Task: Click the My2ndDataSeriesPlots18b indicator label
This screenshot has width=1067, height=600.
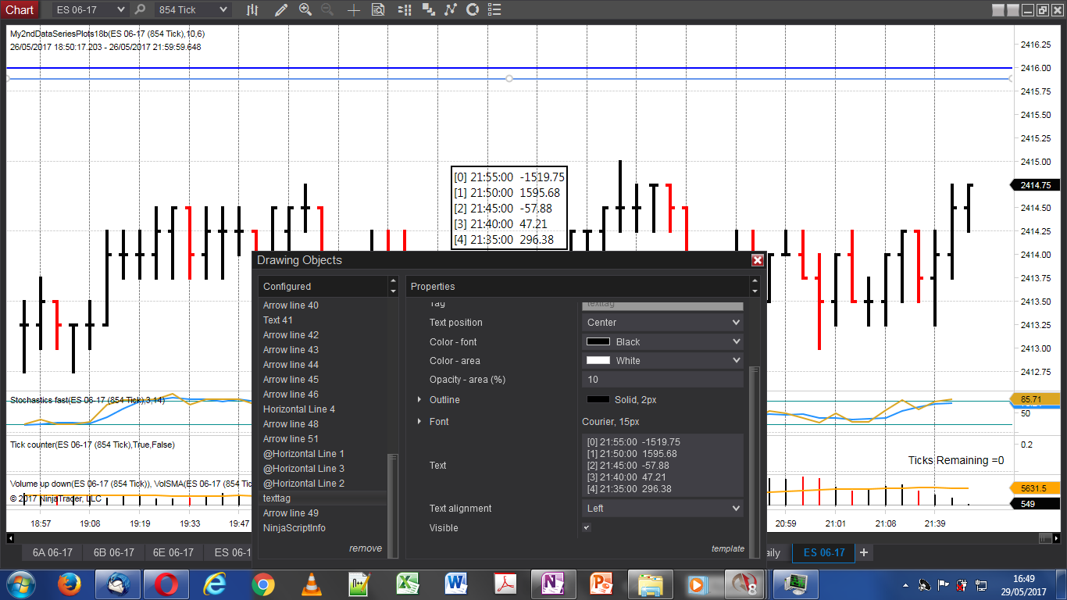Action: (x=108, y=34)
